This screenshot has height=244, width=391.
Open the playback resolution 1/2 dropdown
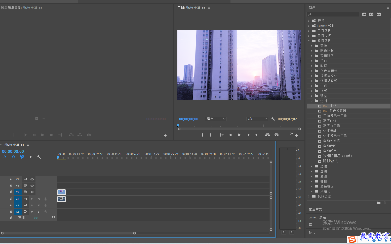(x=257, y=119)
